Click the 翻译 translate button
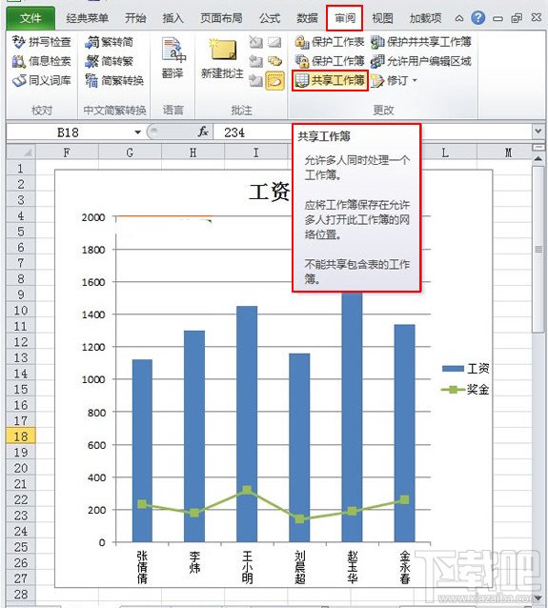The width and height of the screenshot is (548, 608). tap(173, 58)
